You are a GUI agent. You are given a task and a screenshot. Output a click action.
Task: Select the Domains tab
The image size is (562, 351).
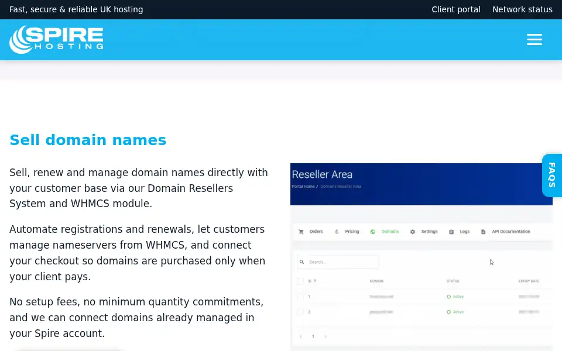[x=390, y=232]
